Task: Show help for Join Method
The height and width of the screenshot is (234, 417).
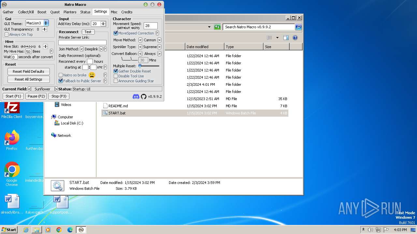Action: point(105,49)
